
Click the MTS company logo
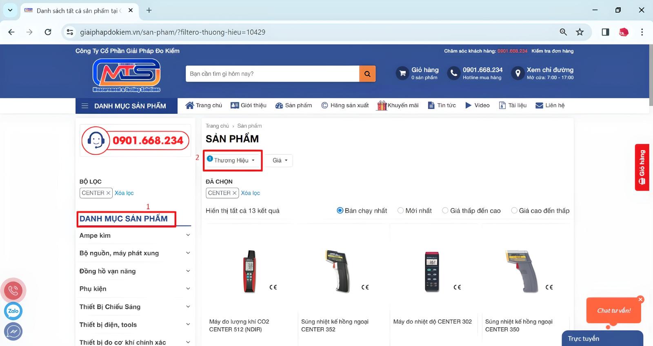pos(127,75)
